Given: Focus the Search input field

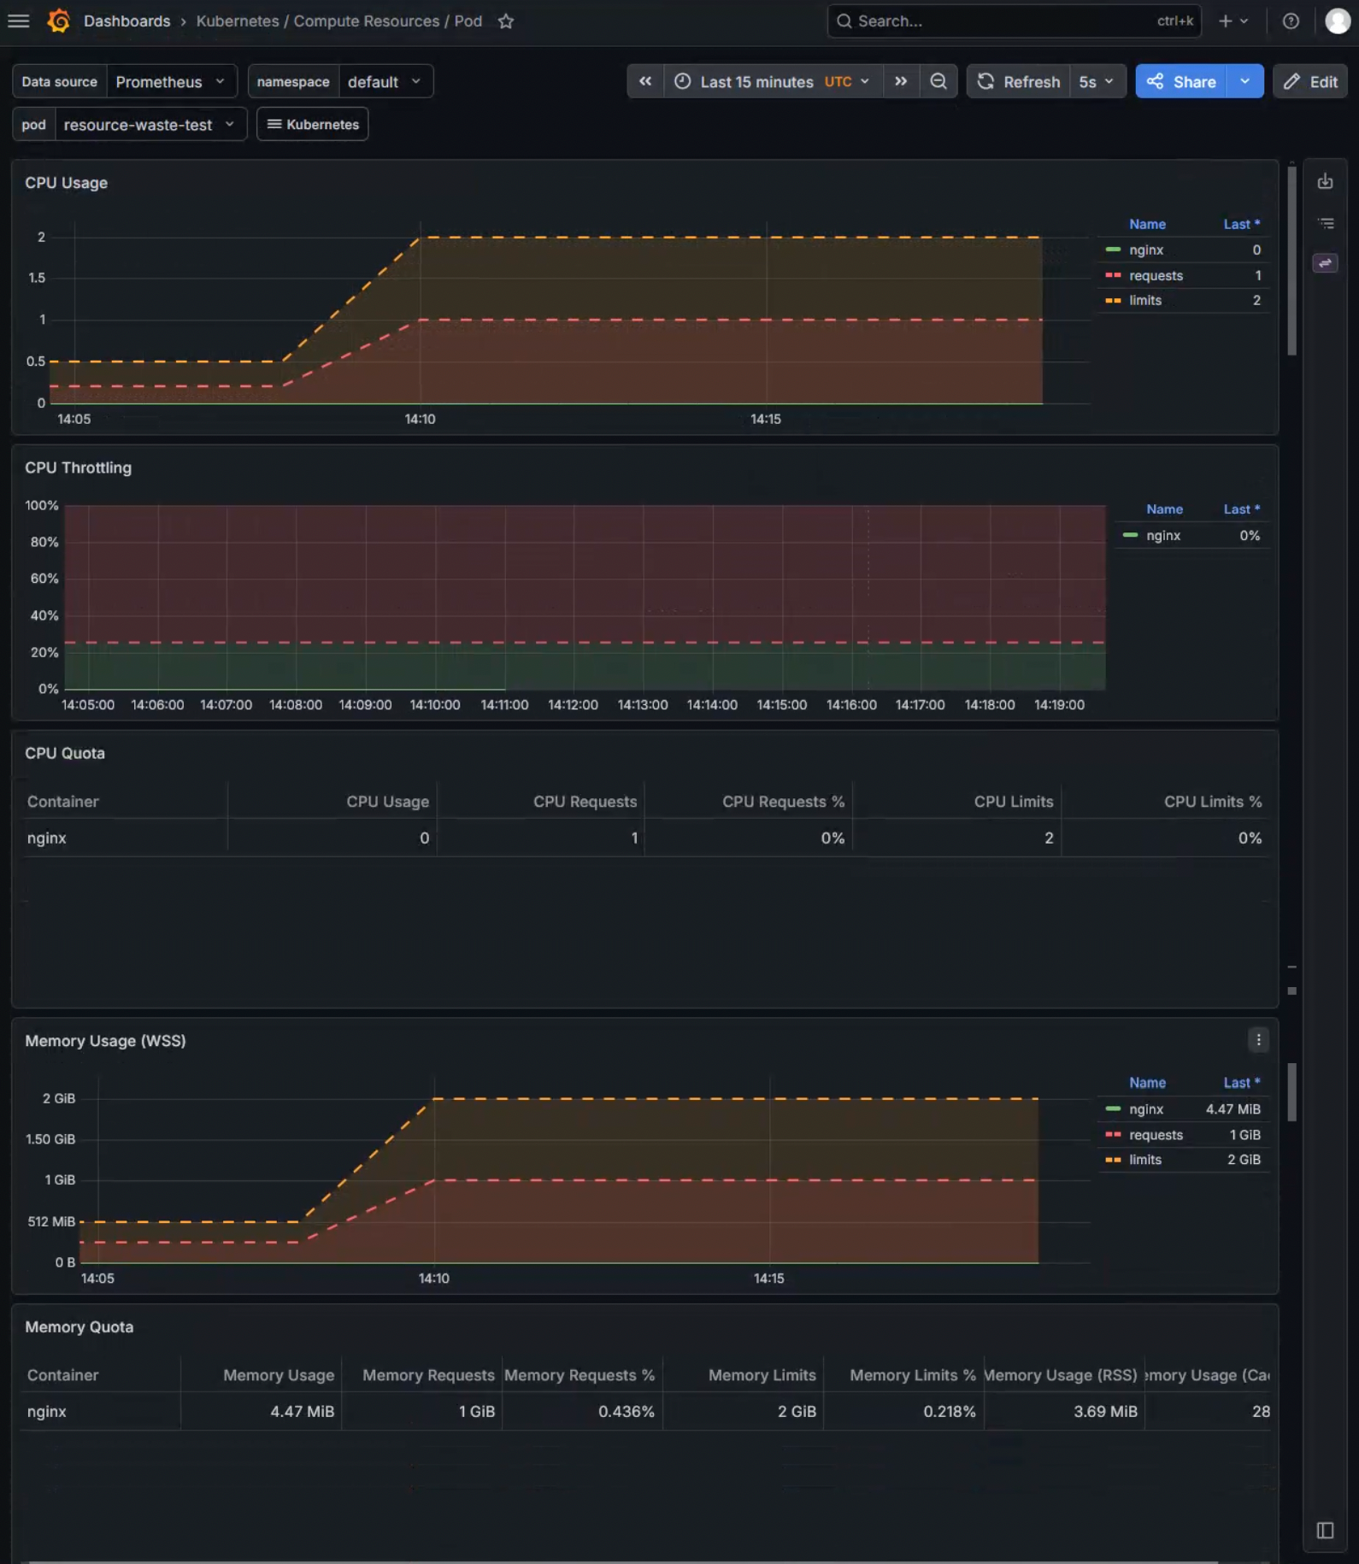Looking at the screenshot, I should click(x=1014, y=21).
